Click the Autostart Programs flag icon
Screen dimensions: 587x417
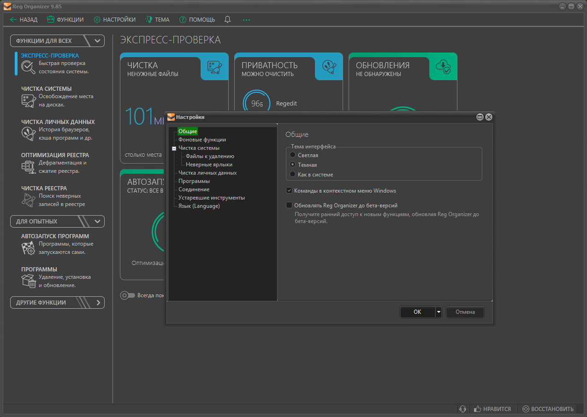tap(28, 248)
